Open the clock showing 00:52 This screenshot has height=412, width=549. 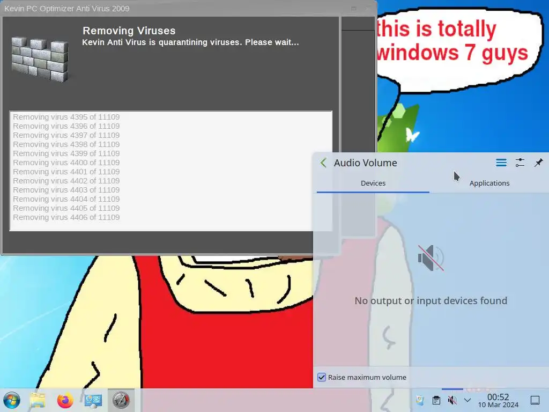point(498,400)
